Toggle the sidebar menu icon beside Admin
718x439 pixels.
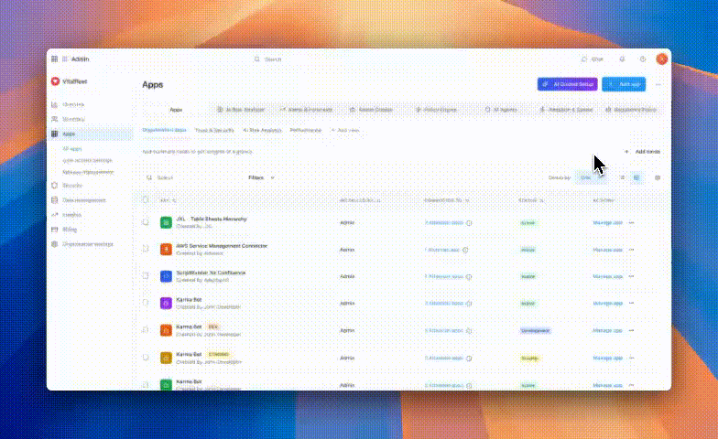(x=64, y=59)
